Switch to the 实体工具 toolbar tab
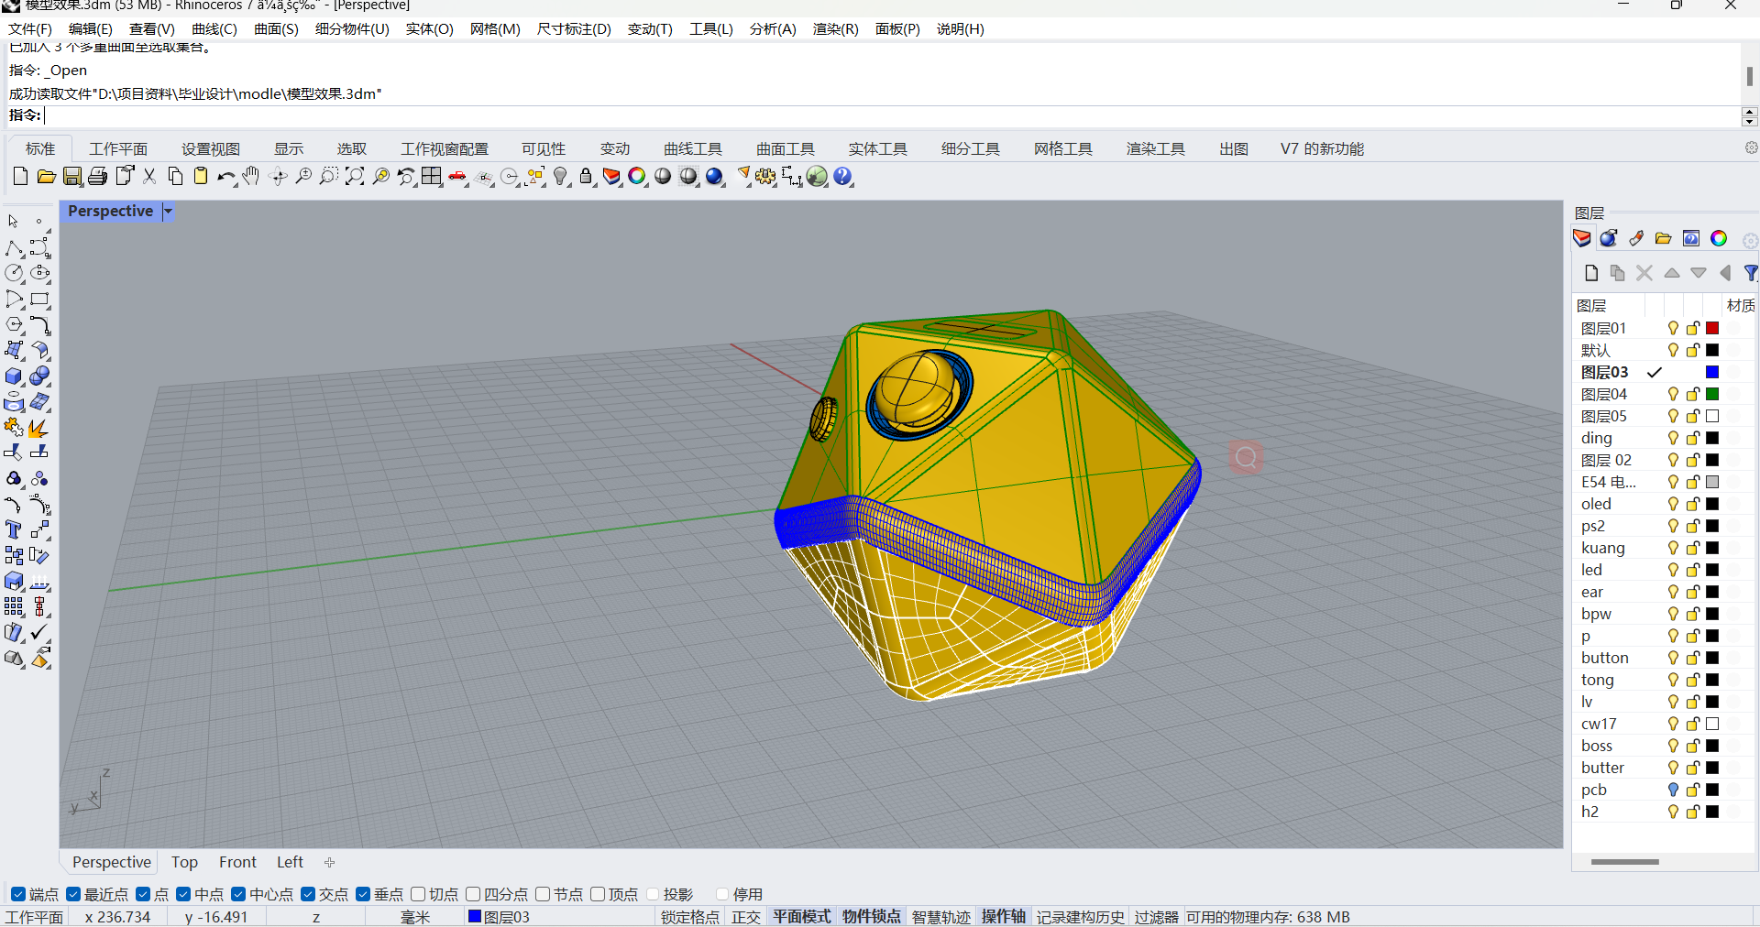Image resolution: width=1760 pixels, height=927 pixels. click(877, 148)
